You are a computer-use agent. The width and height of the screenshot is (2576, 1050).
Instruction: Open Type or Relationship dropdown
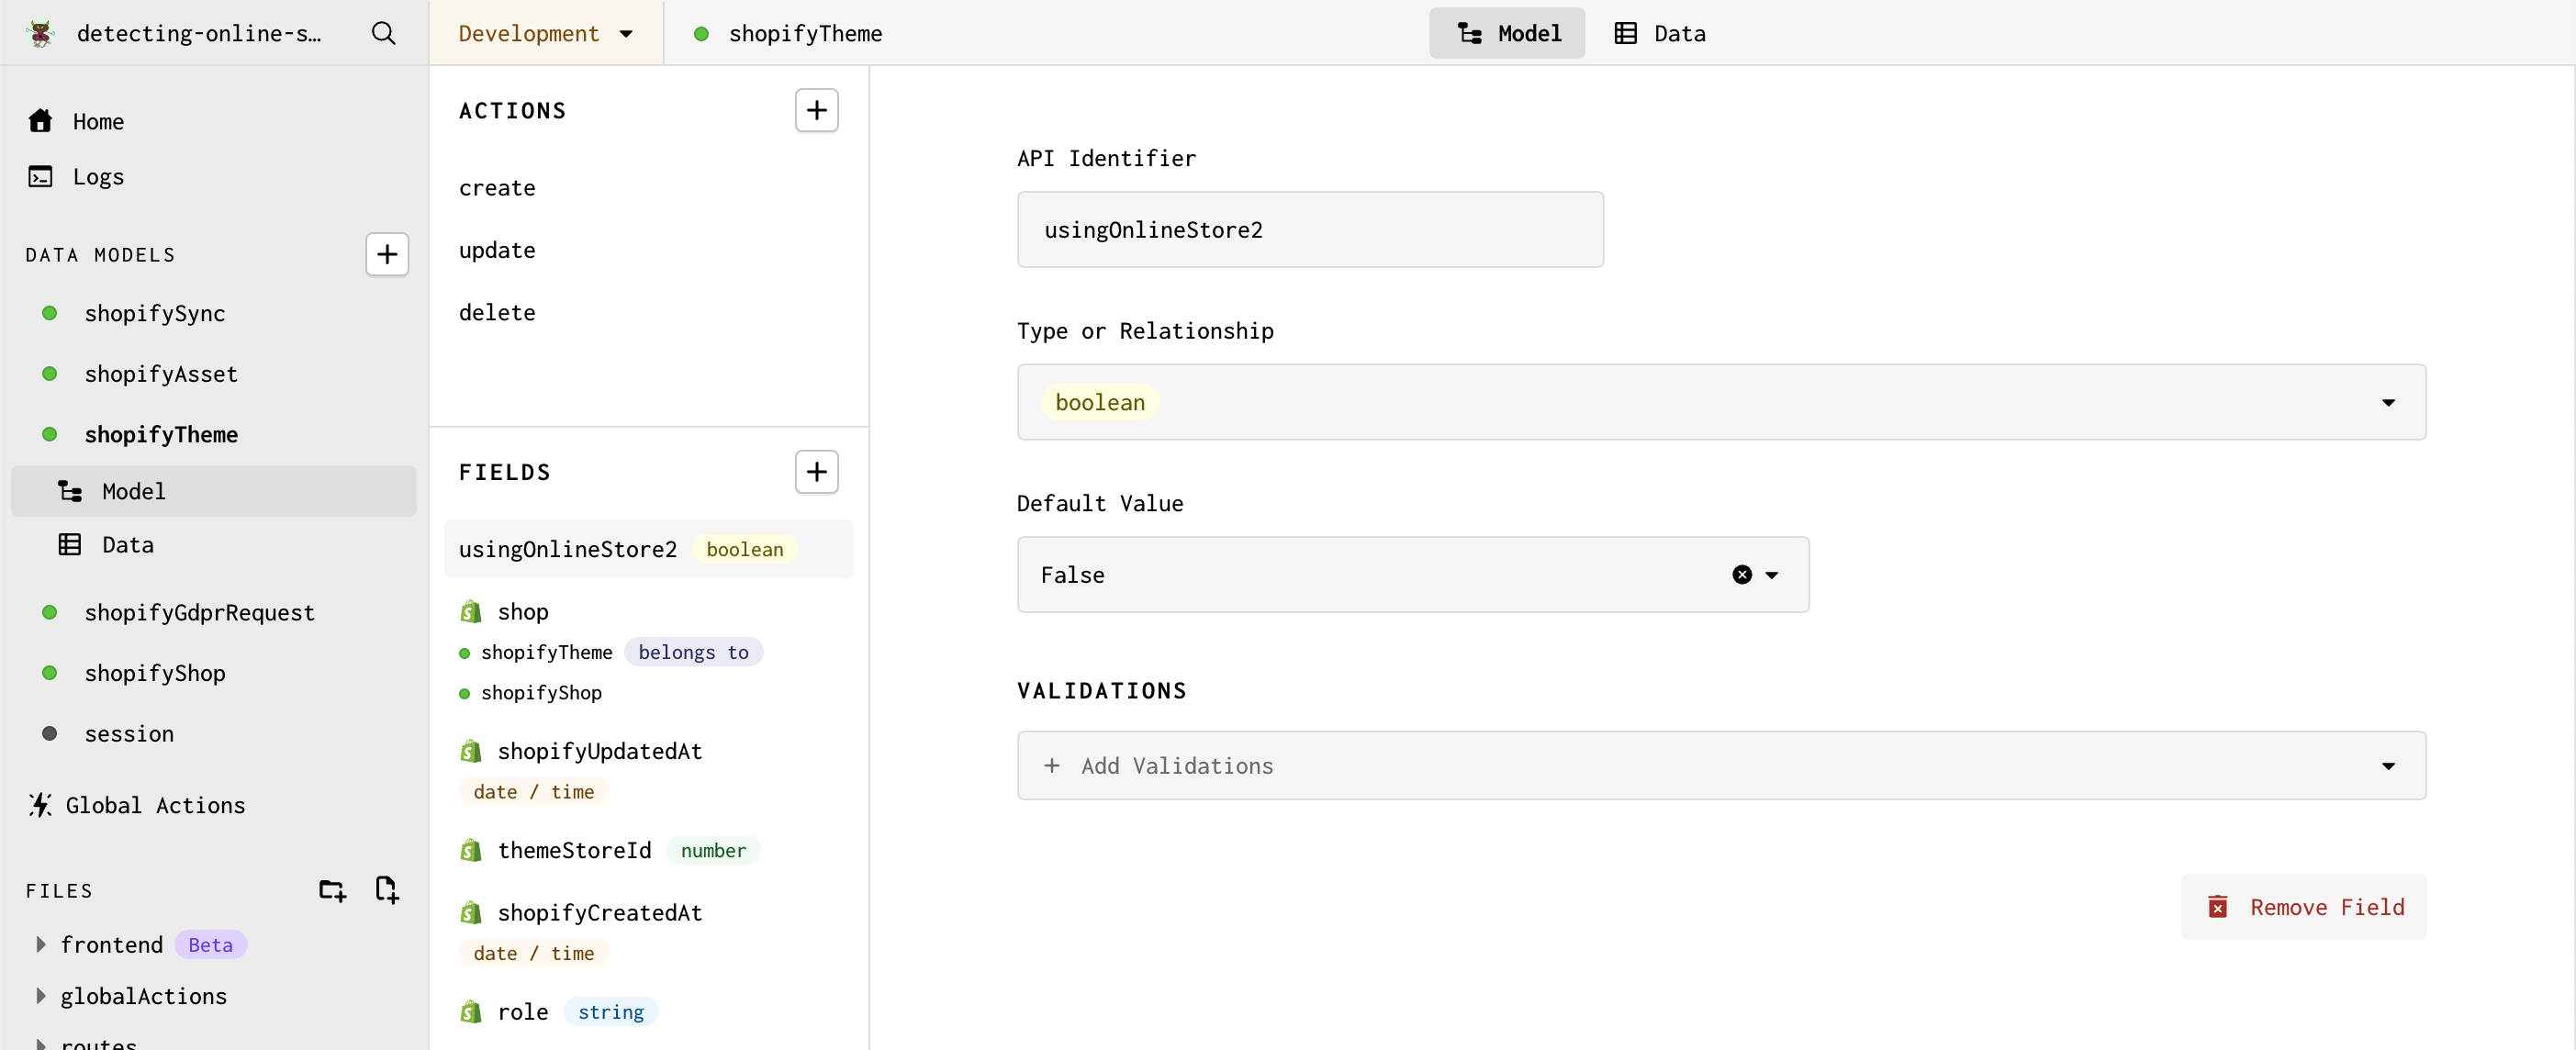[1721, 402]
